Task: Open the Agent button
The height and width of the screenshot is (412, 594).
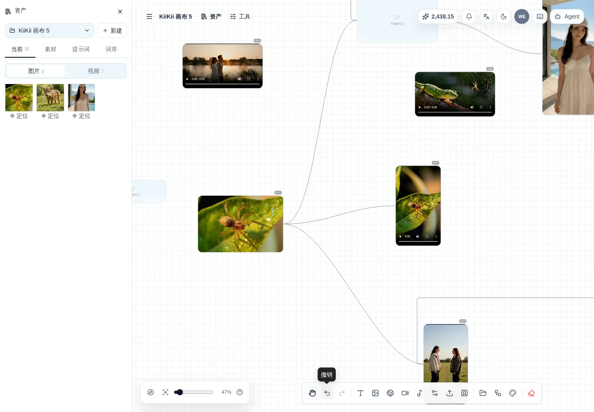Action: click(567, 16)
